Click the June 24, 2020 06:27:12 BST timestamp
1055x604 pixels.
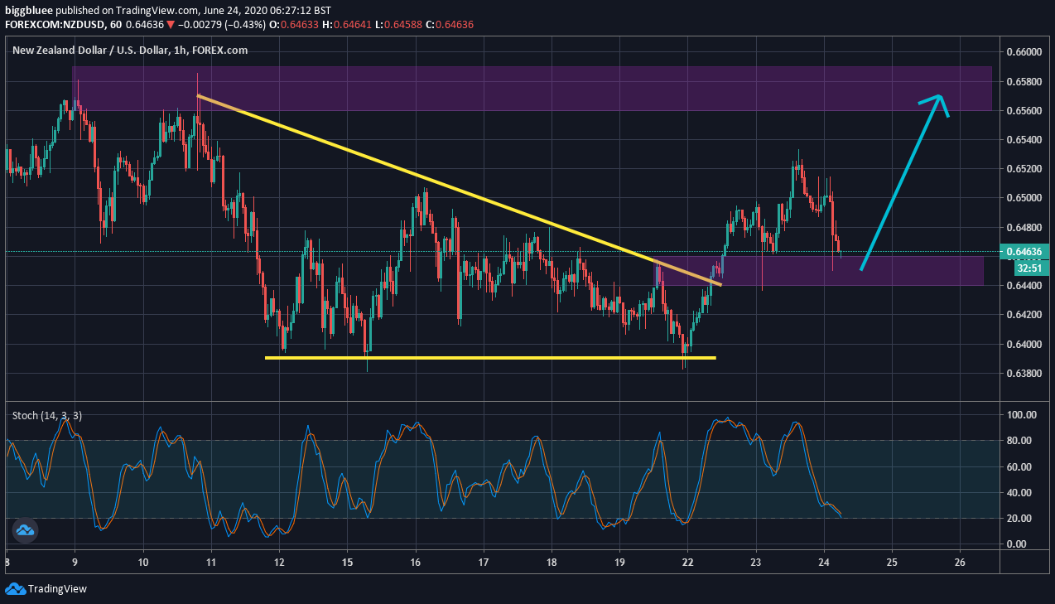click(x=266, y=10)
